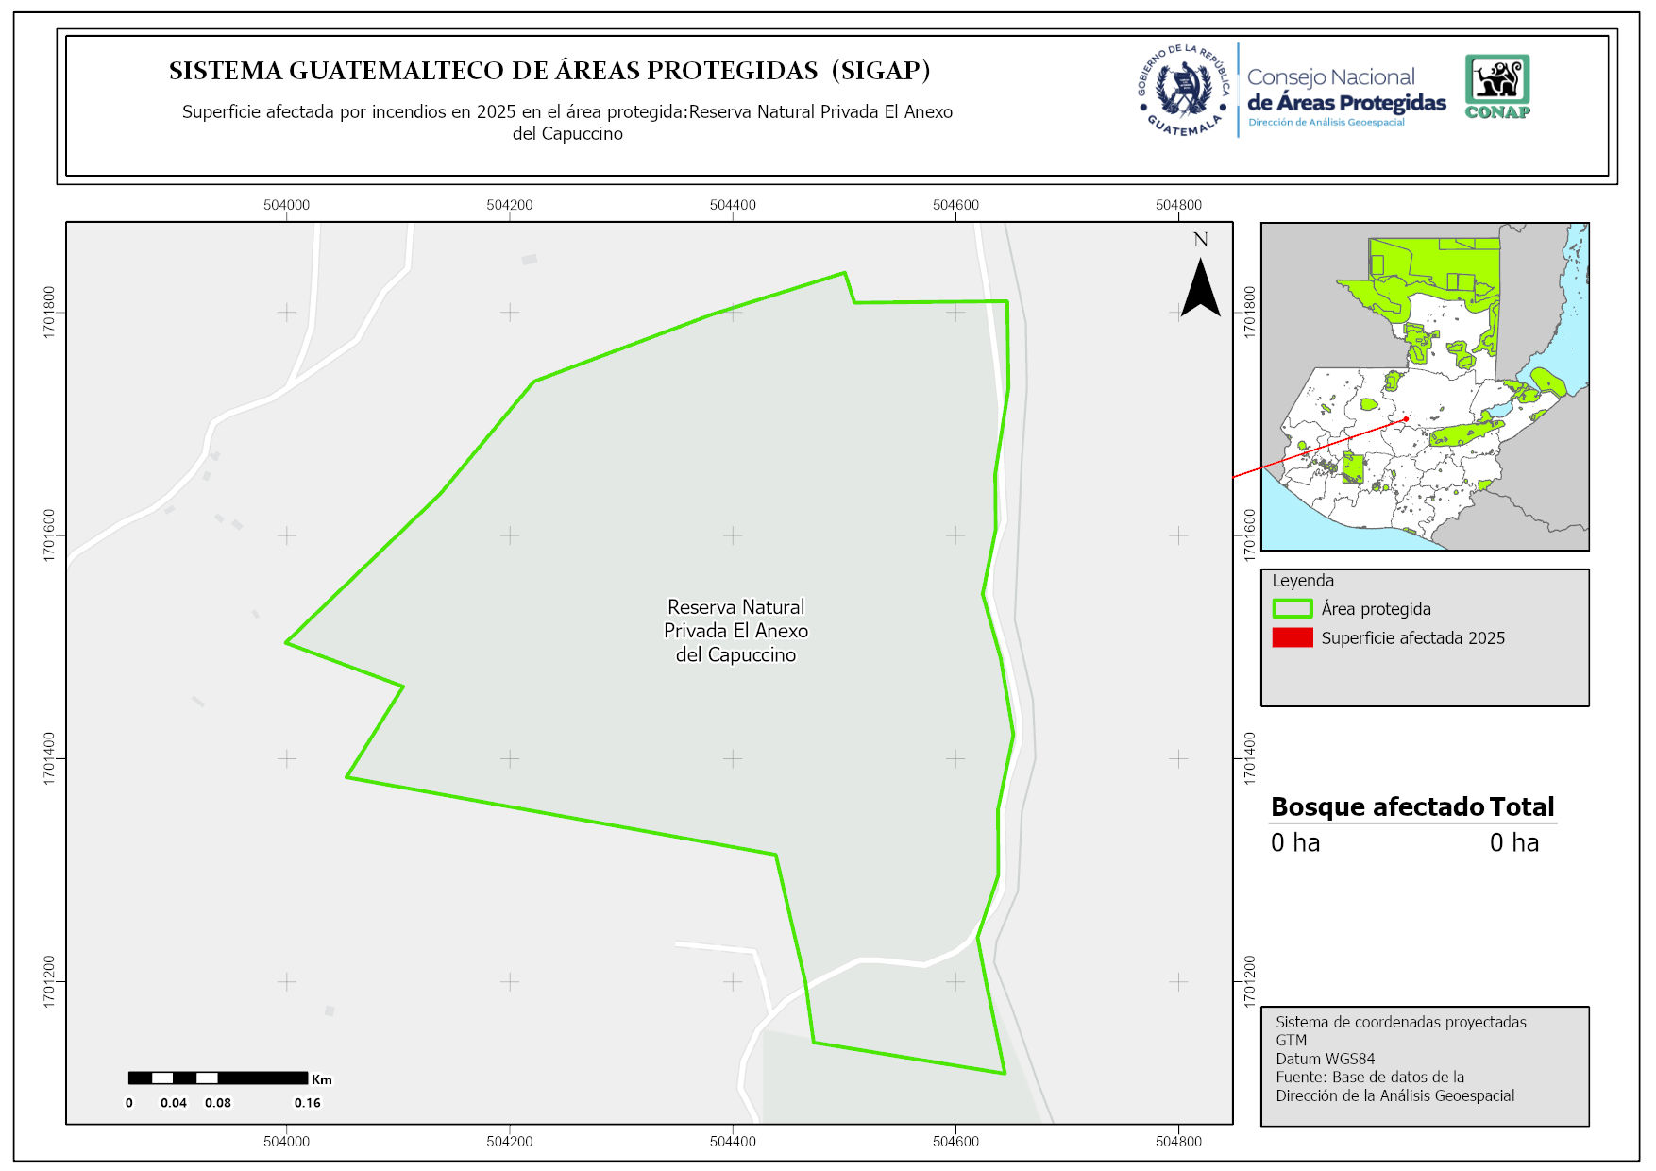Click the Gobierno de Guatemala seal

pyautogui.click(x=1183, y=91)
